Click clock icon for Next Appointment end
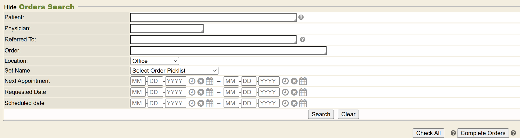Viewport: 520px width, 138px height. pyautogui.click(x=285, y=81)
